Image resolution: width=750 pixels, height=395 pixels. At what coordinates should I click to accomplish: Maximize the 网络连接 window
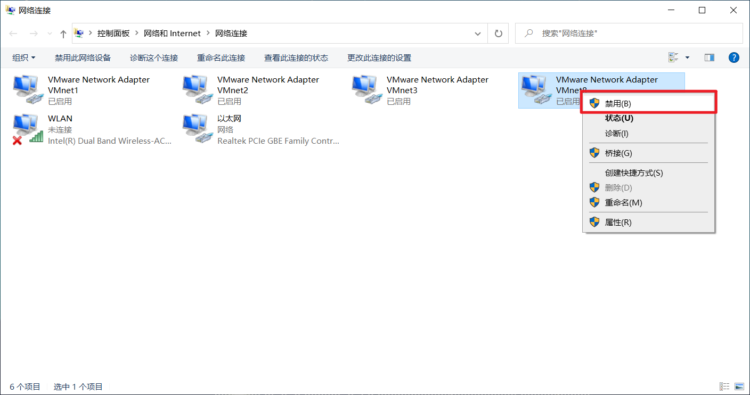tap(702, 10)
